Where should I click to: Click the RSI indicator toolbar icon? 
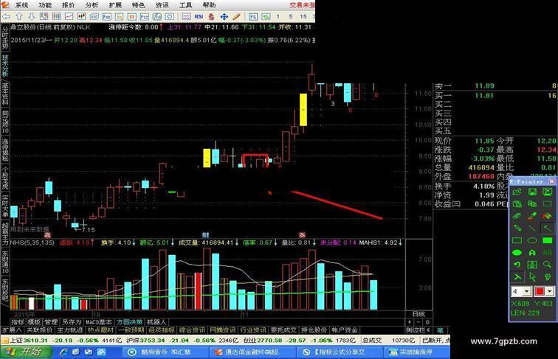pyautogui.click(x=199, y=16)
